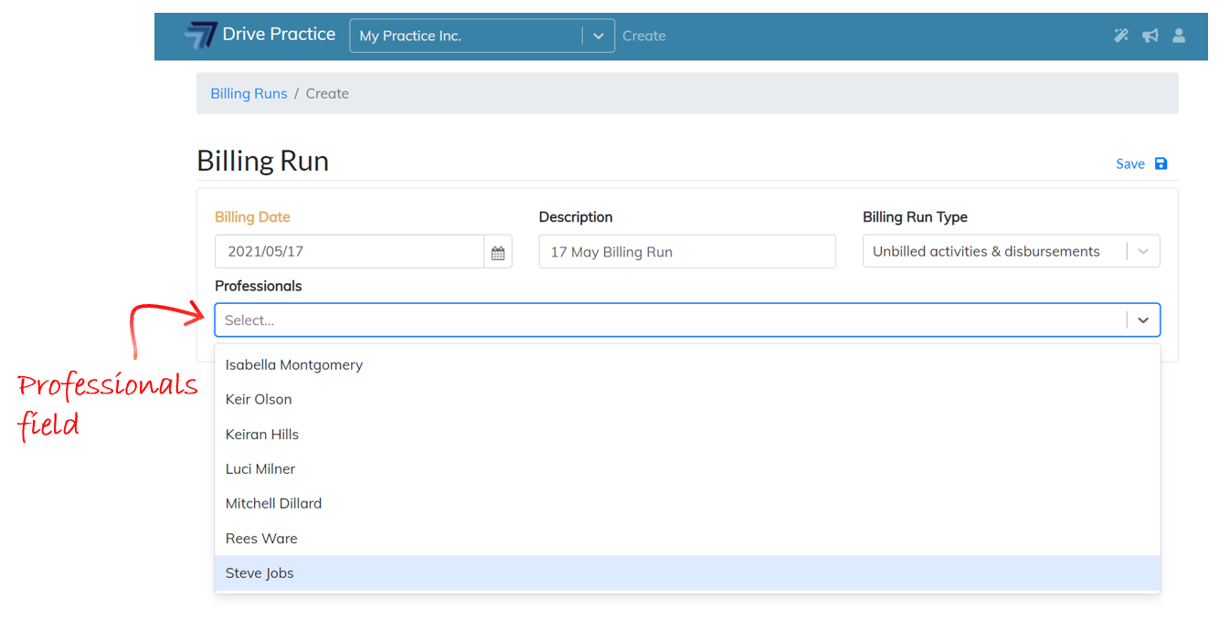
Task: Click the magic wand icon in header
Action: 1121,36
